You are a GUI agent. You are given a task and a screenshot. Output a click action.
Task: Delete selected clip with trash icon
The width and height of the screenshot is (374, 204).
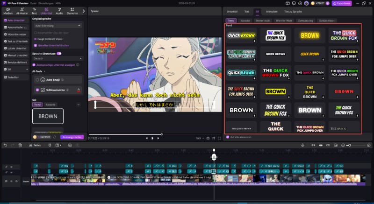click(20, 145)
